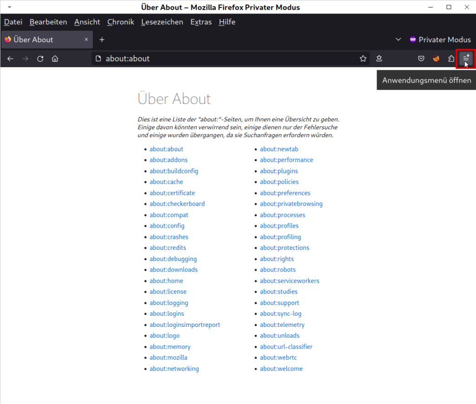Close the Über About tab
The width and height of the screenshot is (476, 404).
pos(86,40)
